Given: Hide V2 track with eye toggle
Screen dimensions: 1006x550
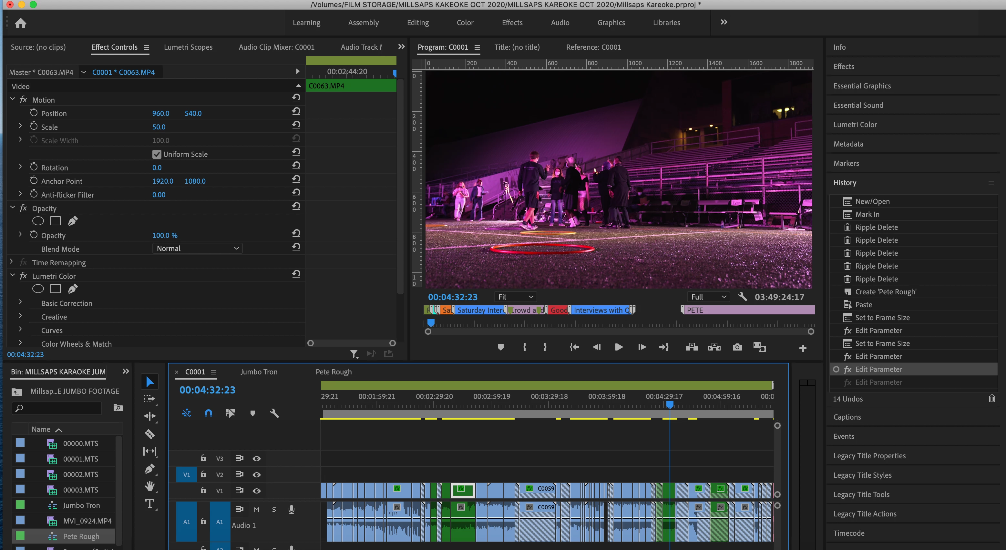Looking at the screenshot, I should tap(257, 475).
